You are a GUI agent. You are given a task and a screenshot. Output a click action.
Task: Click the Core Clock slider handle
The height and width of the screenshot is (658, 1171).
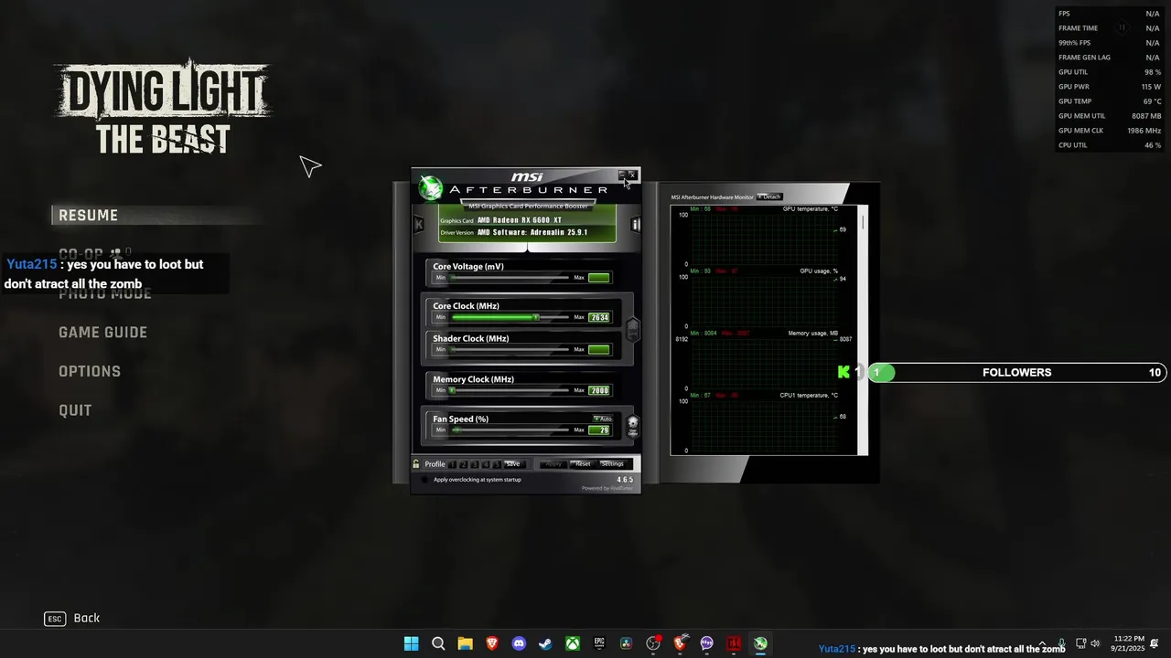[537, 317]
